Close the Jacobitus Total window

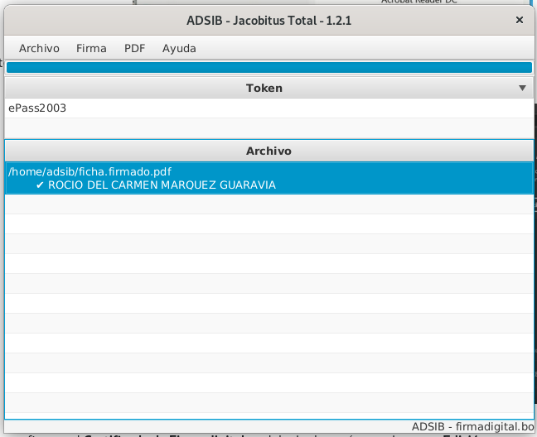pyautogui.click(x=520, y=21)
